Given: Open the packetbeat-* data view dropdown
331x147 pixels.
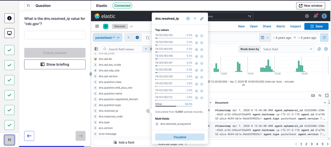Looking at the screenshot, I should (x=108, y=38).
